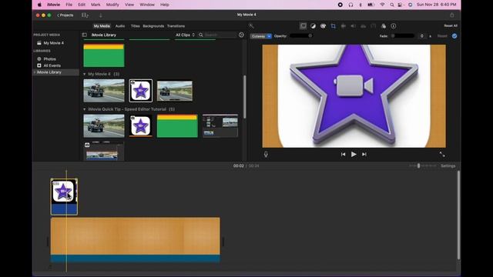Switch to the Transitions tab
Screen dimensions: 493x277
click(176, 26)
